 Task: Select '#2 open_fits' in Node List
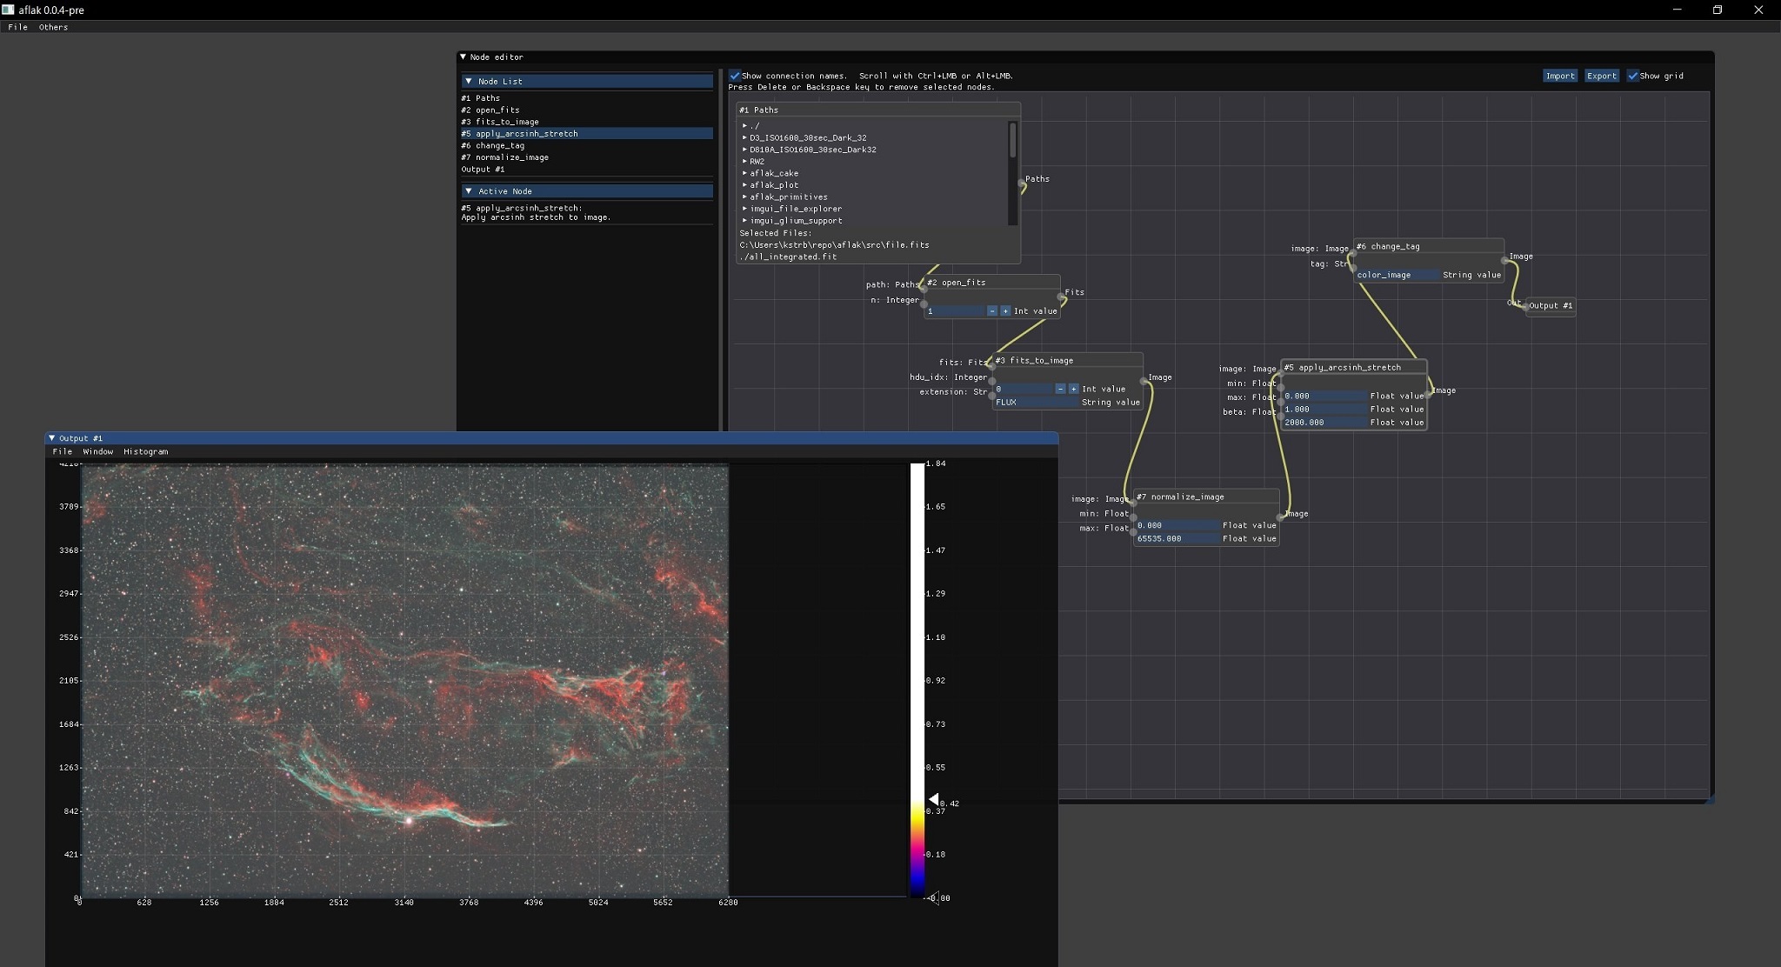587,110
